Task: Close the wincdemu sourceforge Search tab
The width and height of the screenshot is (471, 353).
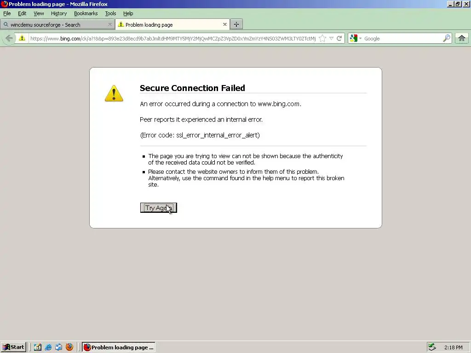Action: click(110, 25)
